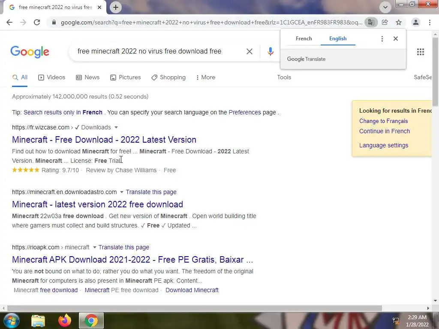439x329 pixels.
Task: Switch to Videos results
Action: click(51, 78)
